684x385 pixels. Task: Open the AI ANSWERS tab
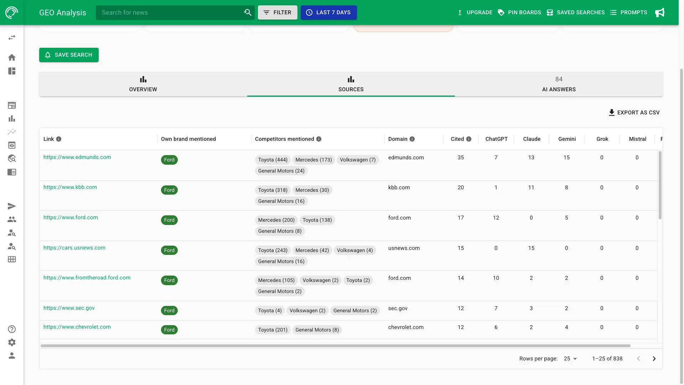point(559,84)
